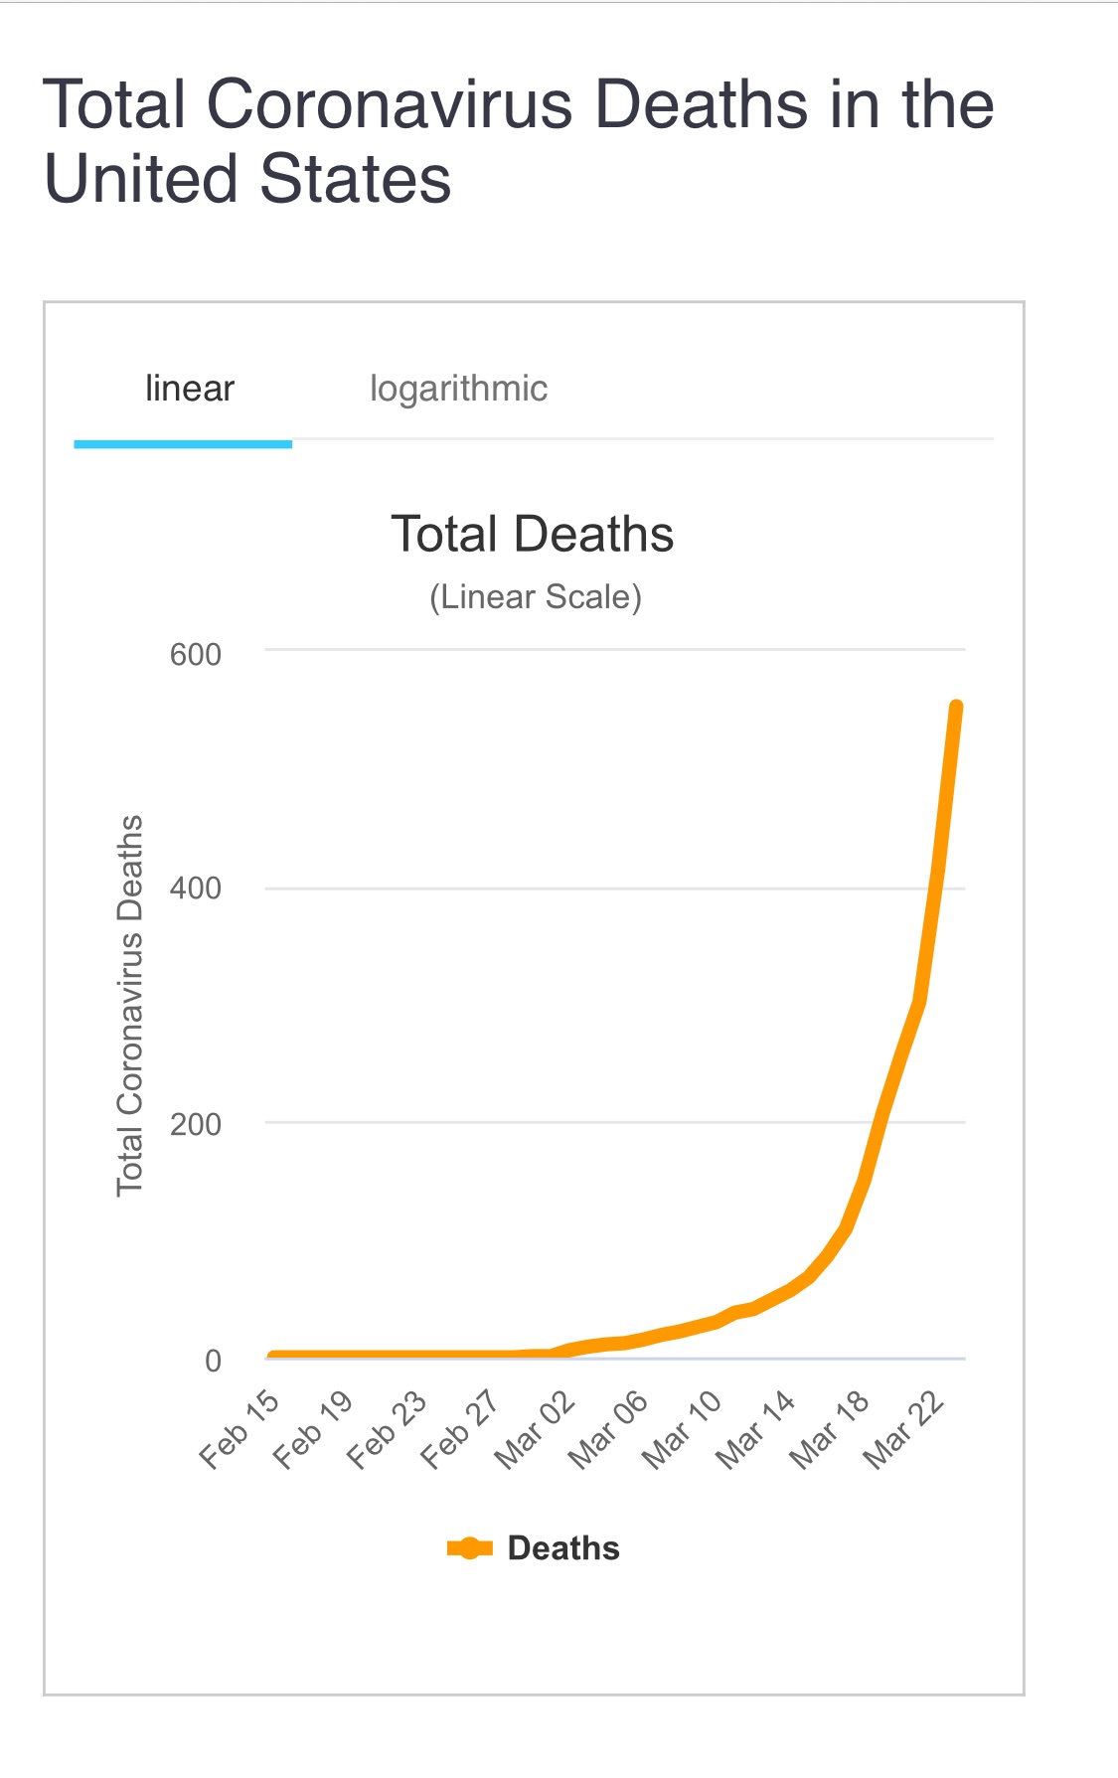
Task: Click the Feb 15 axis label
Action: (x=240, y=1429)
